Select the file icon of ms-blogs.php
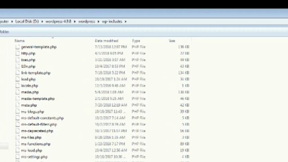This screenshot has height=162, width=288. [18, 112]
